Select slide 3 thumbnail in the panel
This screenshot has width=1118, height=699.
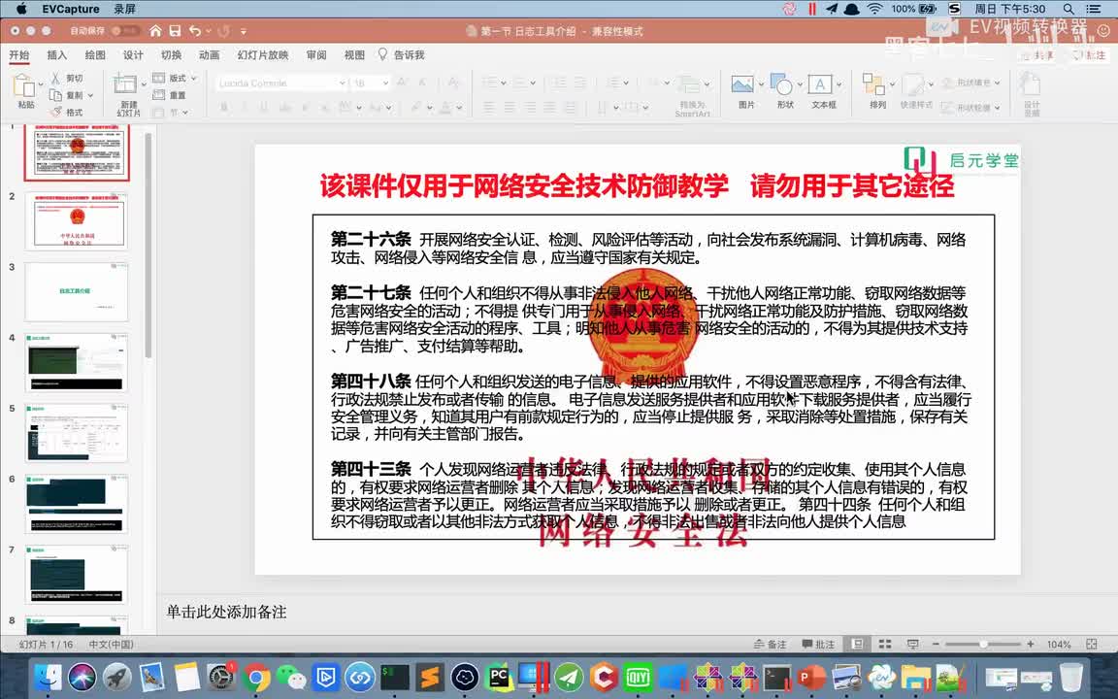(x=77, y=291)
